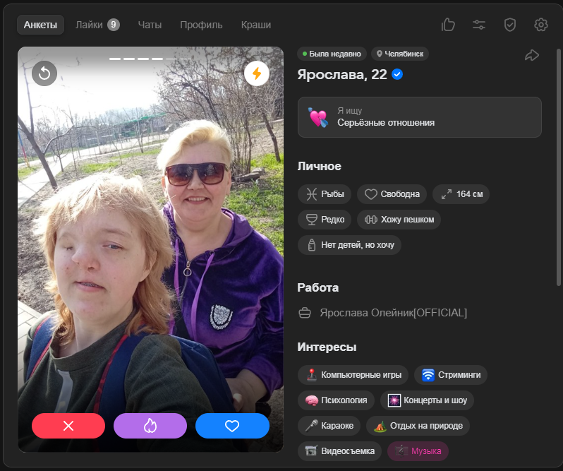Click the Отдых на природе chip

(418, 426)
